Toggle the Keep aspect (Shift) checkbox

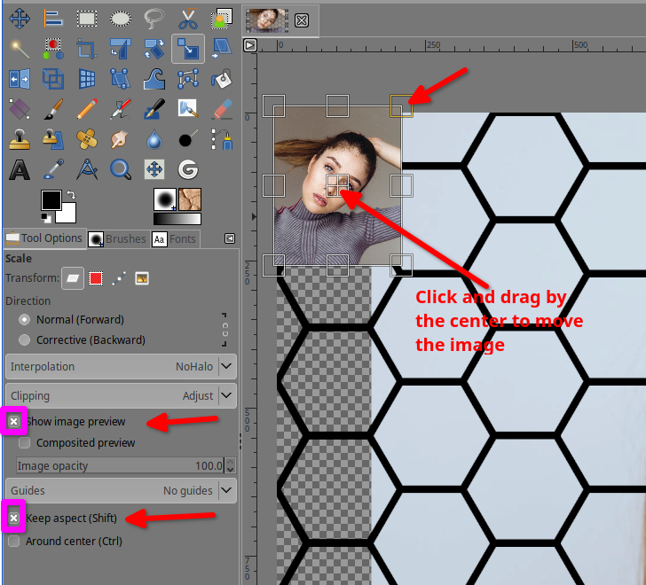[14, 518]
